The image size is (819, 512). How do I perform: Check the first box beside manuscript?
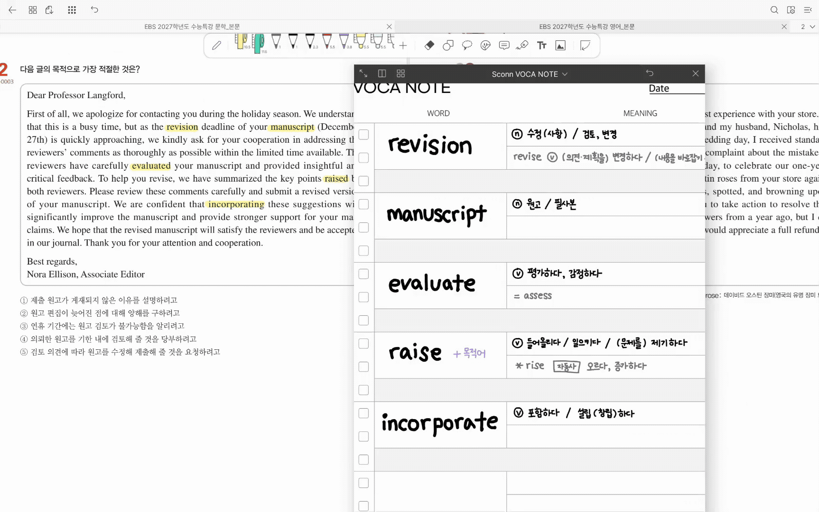[x=364, y=204]
